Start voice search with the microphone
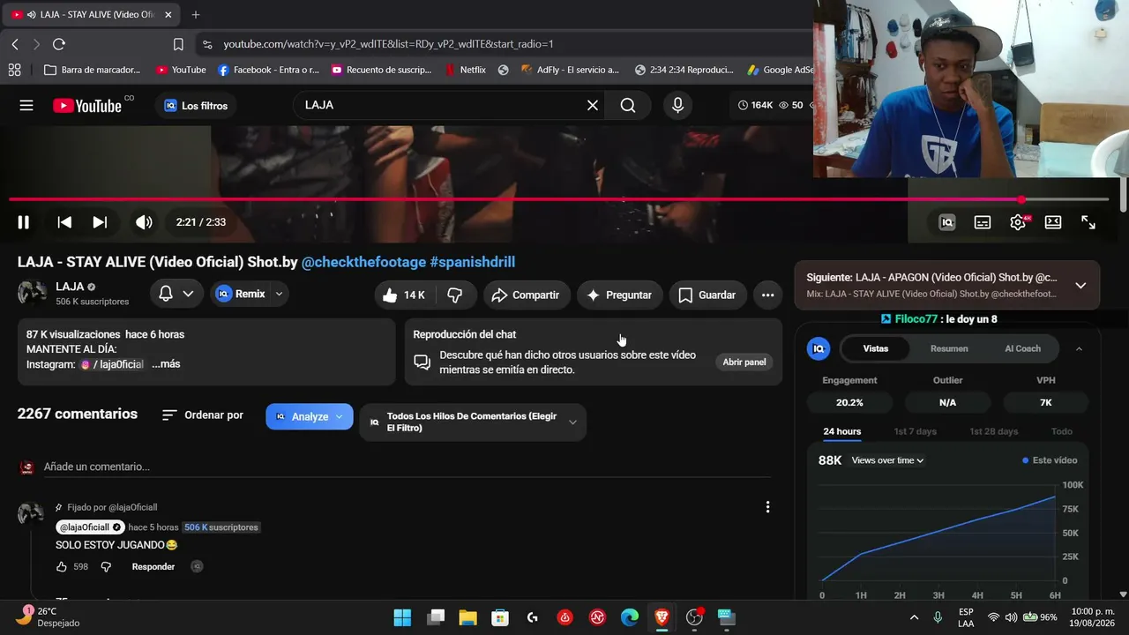The height and width of the screenshot is (635, 1129). (x=677, y=105)
